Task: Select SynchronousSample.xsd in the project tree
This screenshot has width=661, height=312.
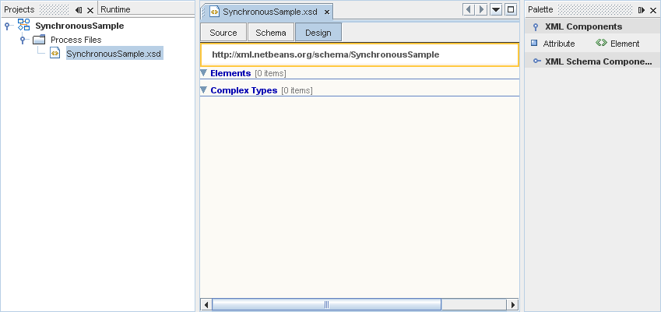Action: coord(114,54)
